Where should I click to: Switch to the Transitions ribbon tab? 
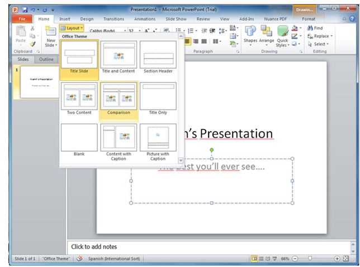coord(113,19)
